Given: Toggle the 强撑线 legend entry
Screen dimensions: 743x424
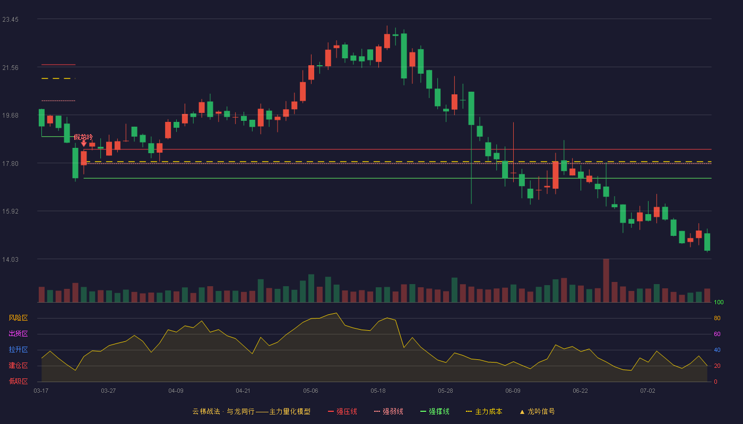Looking at the screenshot, I should [x=435, y=411].
